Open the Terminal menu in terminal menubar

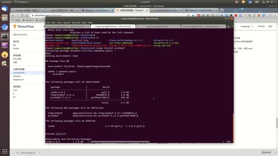tap(76, 23)
